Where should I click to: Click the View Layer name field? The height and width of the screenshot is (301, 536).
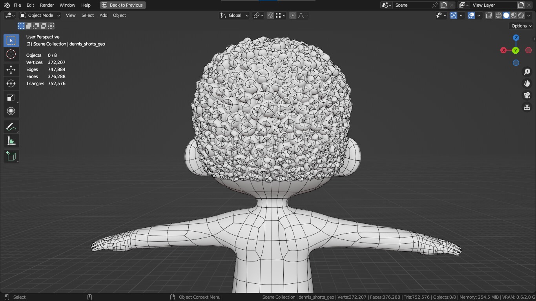tap(494, 5)
